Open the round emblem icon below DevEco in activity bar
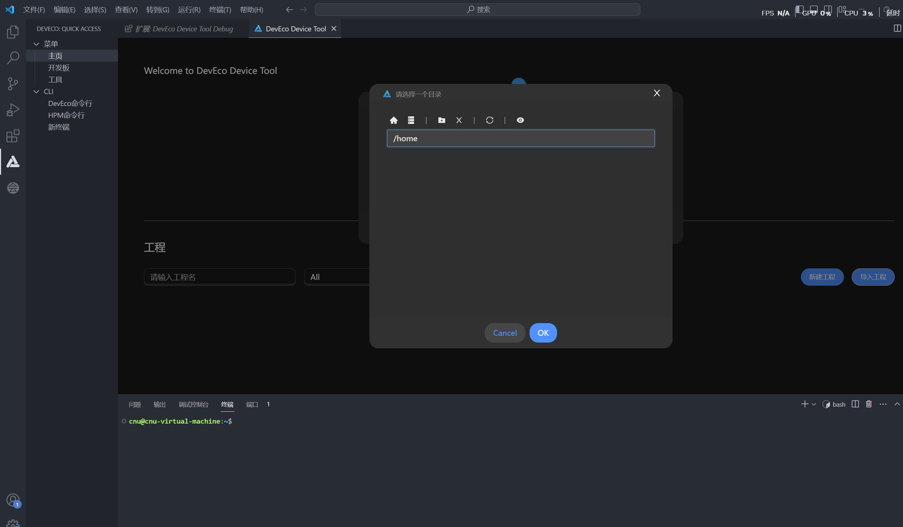Viewport: 903px width, 527px height. [x=13, y=188]
